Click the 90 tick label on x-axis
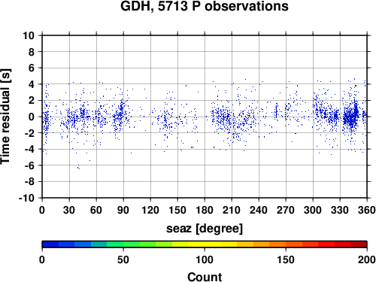 point(123,210)
